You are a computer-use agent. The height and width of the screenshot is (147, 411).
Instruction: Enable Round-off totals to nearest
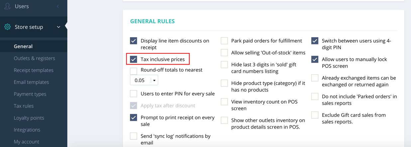tap(134, 71)
